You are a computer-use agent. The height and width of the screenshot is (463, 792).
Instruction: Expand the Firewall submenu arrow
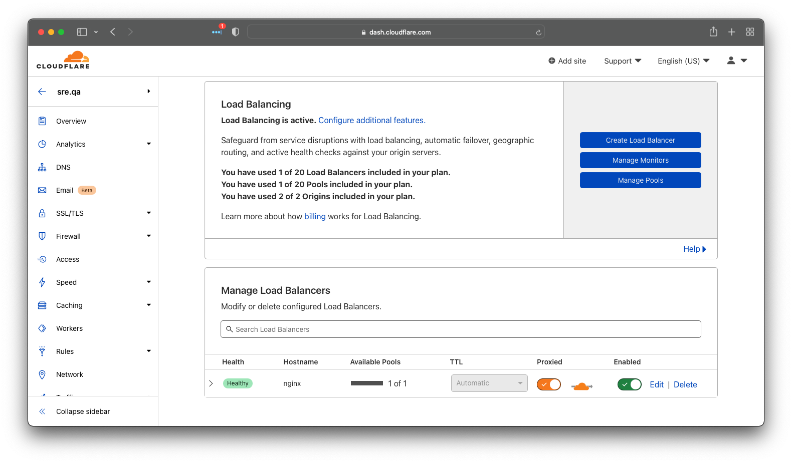[149, 236]
